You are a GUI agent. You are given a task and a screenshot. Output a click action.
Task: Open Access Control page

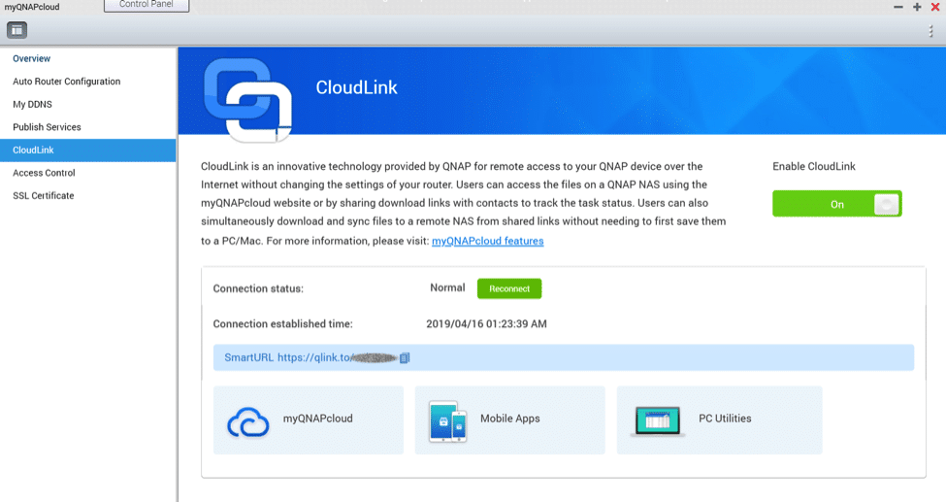88,173
